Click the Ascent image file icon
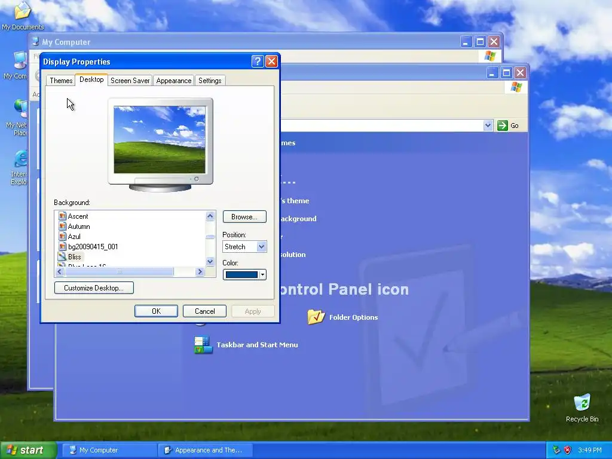612x459 pixels. [x=62, y=216]
